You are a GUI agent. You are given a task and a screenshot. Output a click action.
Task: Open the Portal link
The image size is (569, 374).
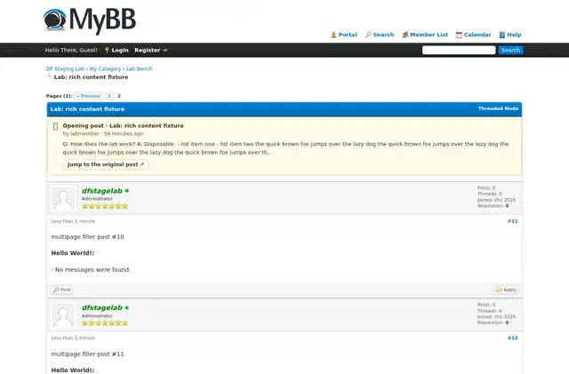click(348, 35)
